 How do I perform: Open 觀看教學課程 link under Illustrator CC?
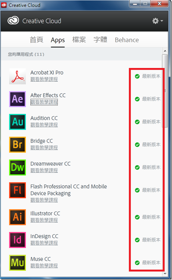click(x=44, y=220)
